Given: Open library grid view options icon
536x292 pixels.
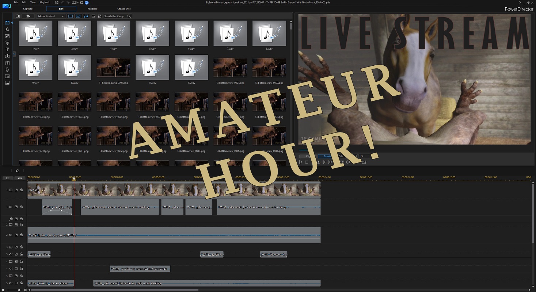Looking at the screenshot, I should (94, 16).
